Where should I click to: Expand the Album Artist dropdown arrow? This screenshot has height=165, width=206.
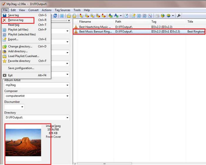(67, 85)
